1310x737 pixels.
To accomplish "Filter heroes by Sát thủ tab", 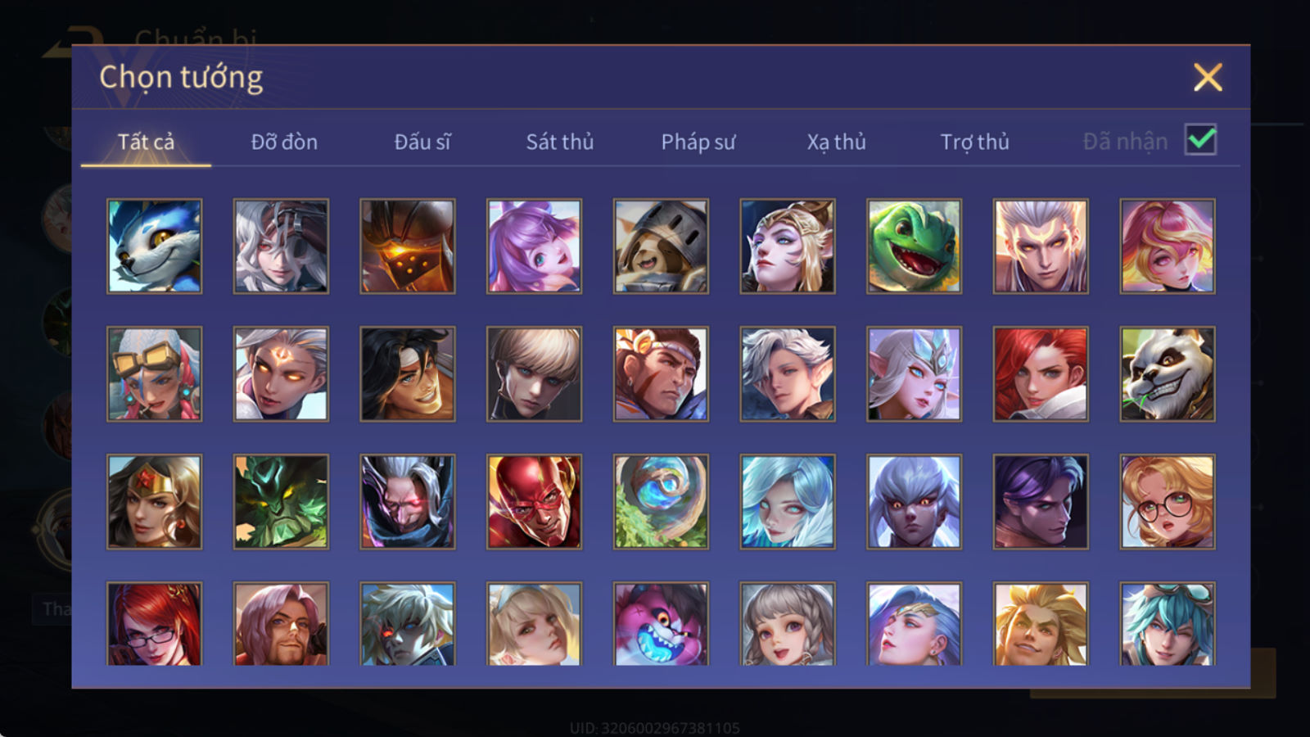I will tap(559, 142).
